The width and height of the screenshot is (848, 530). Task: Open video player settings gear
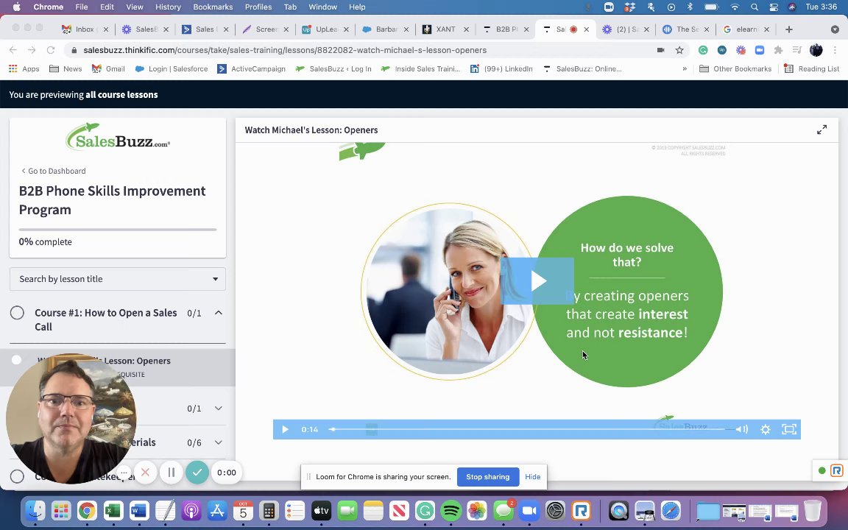(766, 429)
